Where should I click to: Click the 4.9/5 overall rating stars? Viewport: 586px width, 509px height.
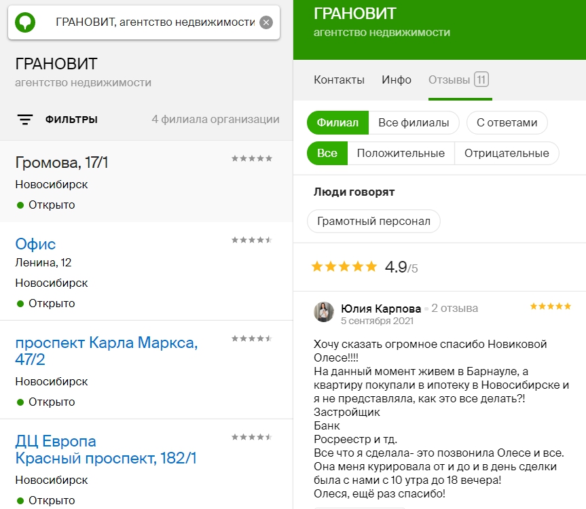(x=344, y=266)
